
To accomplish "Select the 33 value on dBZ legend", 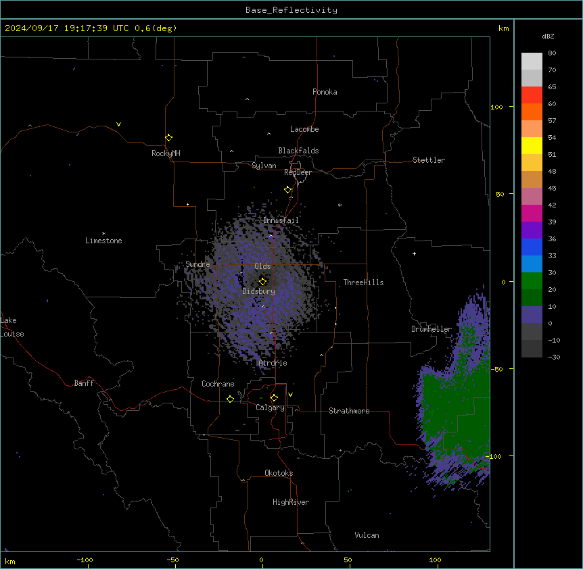I will (x=552, y=256).
